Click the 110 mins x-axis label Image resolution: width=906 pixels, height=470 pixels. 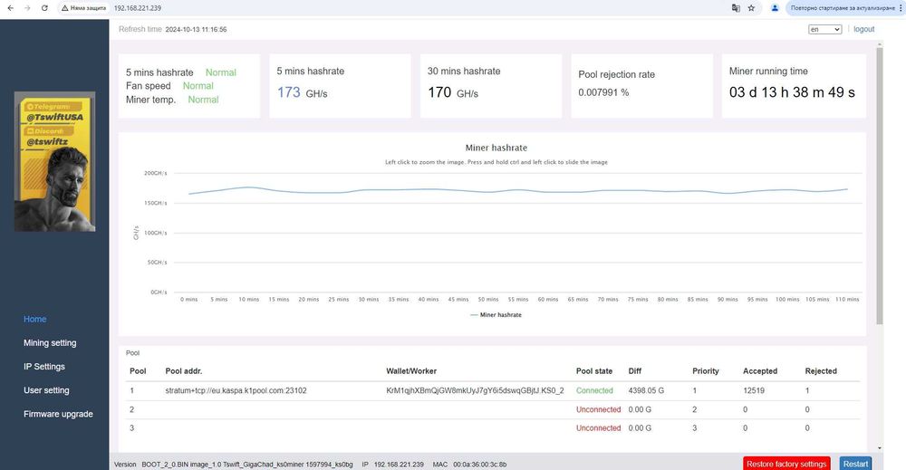847,299
